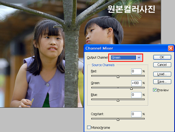The image size is (175, 132).
Task: Click the Output Channel dropdown arrow
Action: [x=139, y=57]
